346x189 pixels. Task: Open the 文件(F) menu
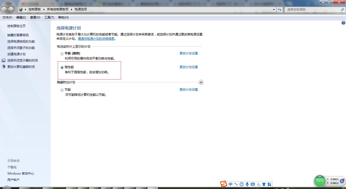coord(7,17)
